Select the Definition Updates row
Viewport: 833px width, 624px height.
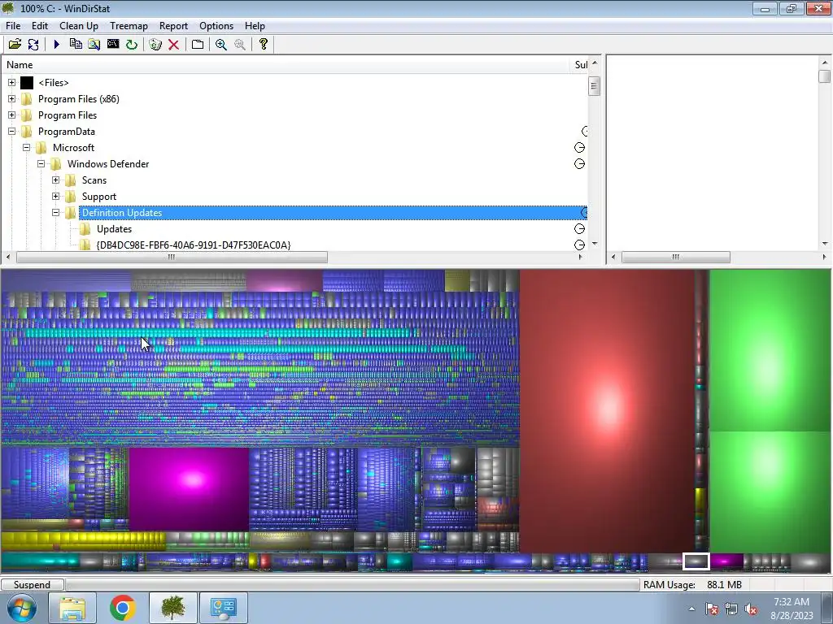pos(333,213)
